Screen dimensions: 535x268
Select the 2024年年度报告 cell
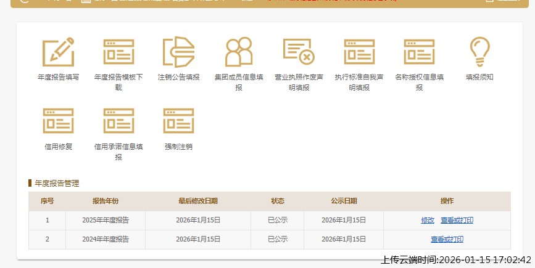pyautogui.click(x=106, y=240)
